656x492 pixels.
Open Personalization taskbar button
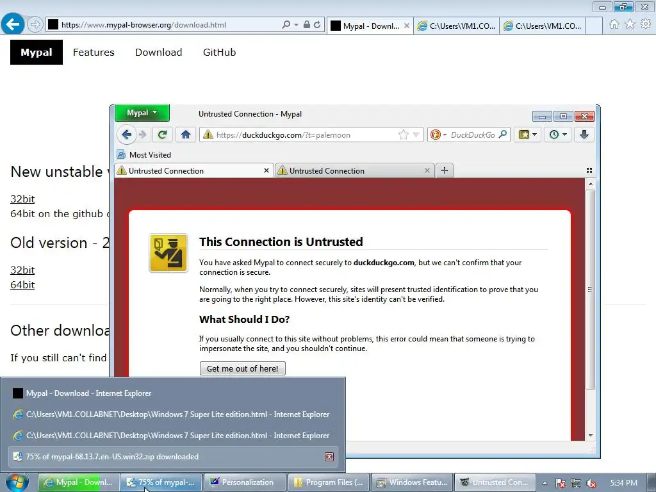245,482
